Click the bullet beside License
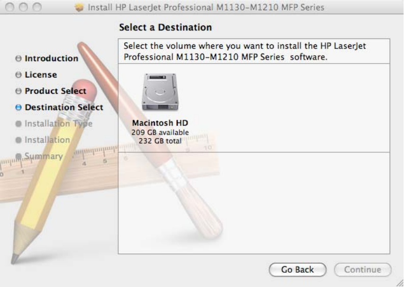 pos(18,75)
